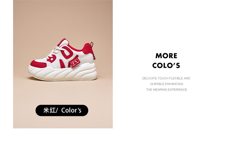This screenshot has width=228, height=150.
Task: Click the 米红 Chinese characters in label
Action: tap(49, 110)
